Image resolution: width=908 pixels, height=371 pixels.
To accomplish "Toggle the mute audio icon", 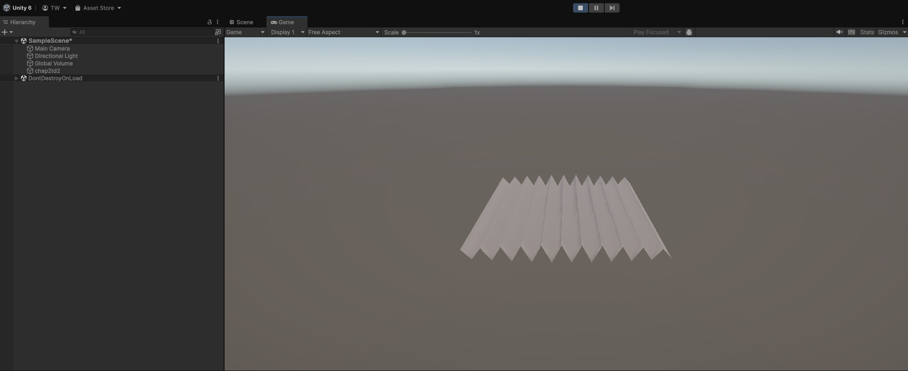I will (x=839, y=32).
